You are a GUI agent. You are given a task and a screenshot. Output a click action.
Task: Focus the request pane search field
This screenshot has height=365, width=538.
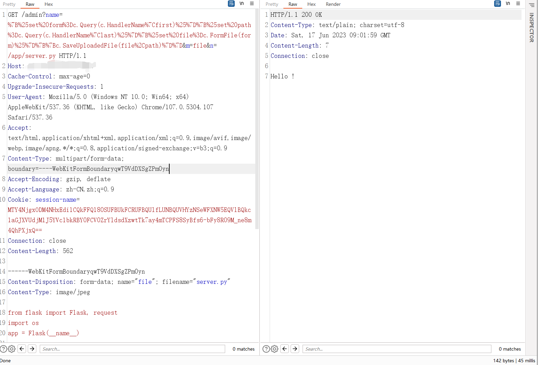132,349
